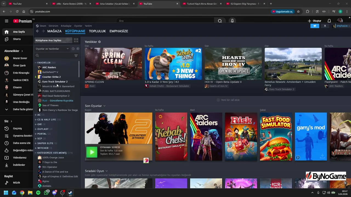
Task: Go back with Steam's left navigation arrow
Action: click(x=38, y=31)
